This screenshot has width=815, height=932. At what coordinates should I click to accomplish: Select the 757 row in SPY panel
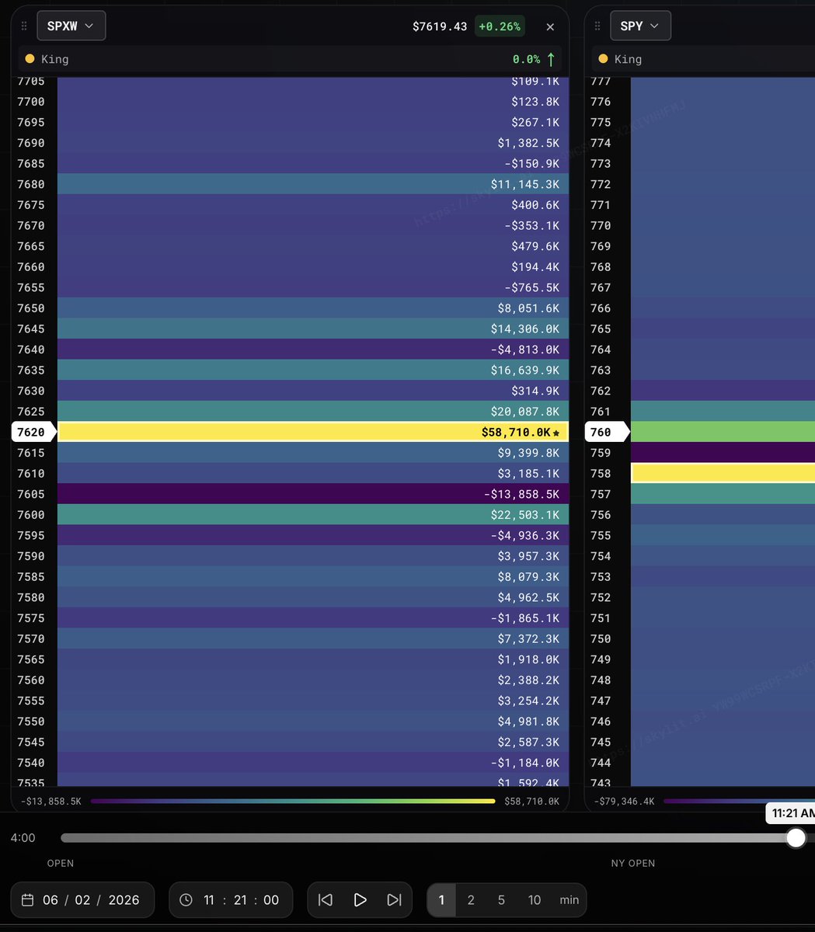coord(723,494)
